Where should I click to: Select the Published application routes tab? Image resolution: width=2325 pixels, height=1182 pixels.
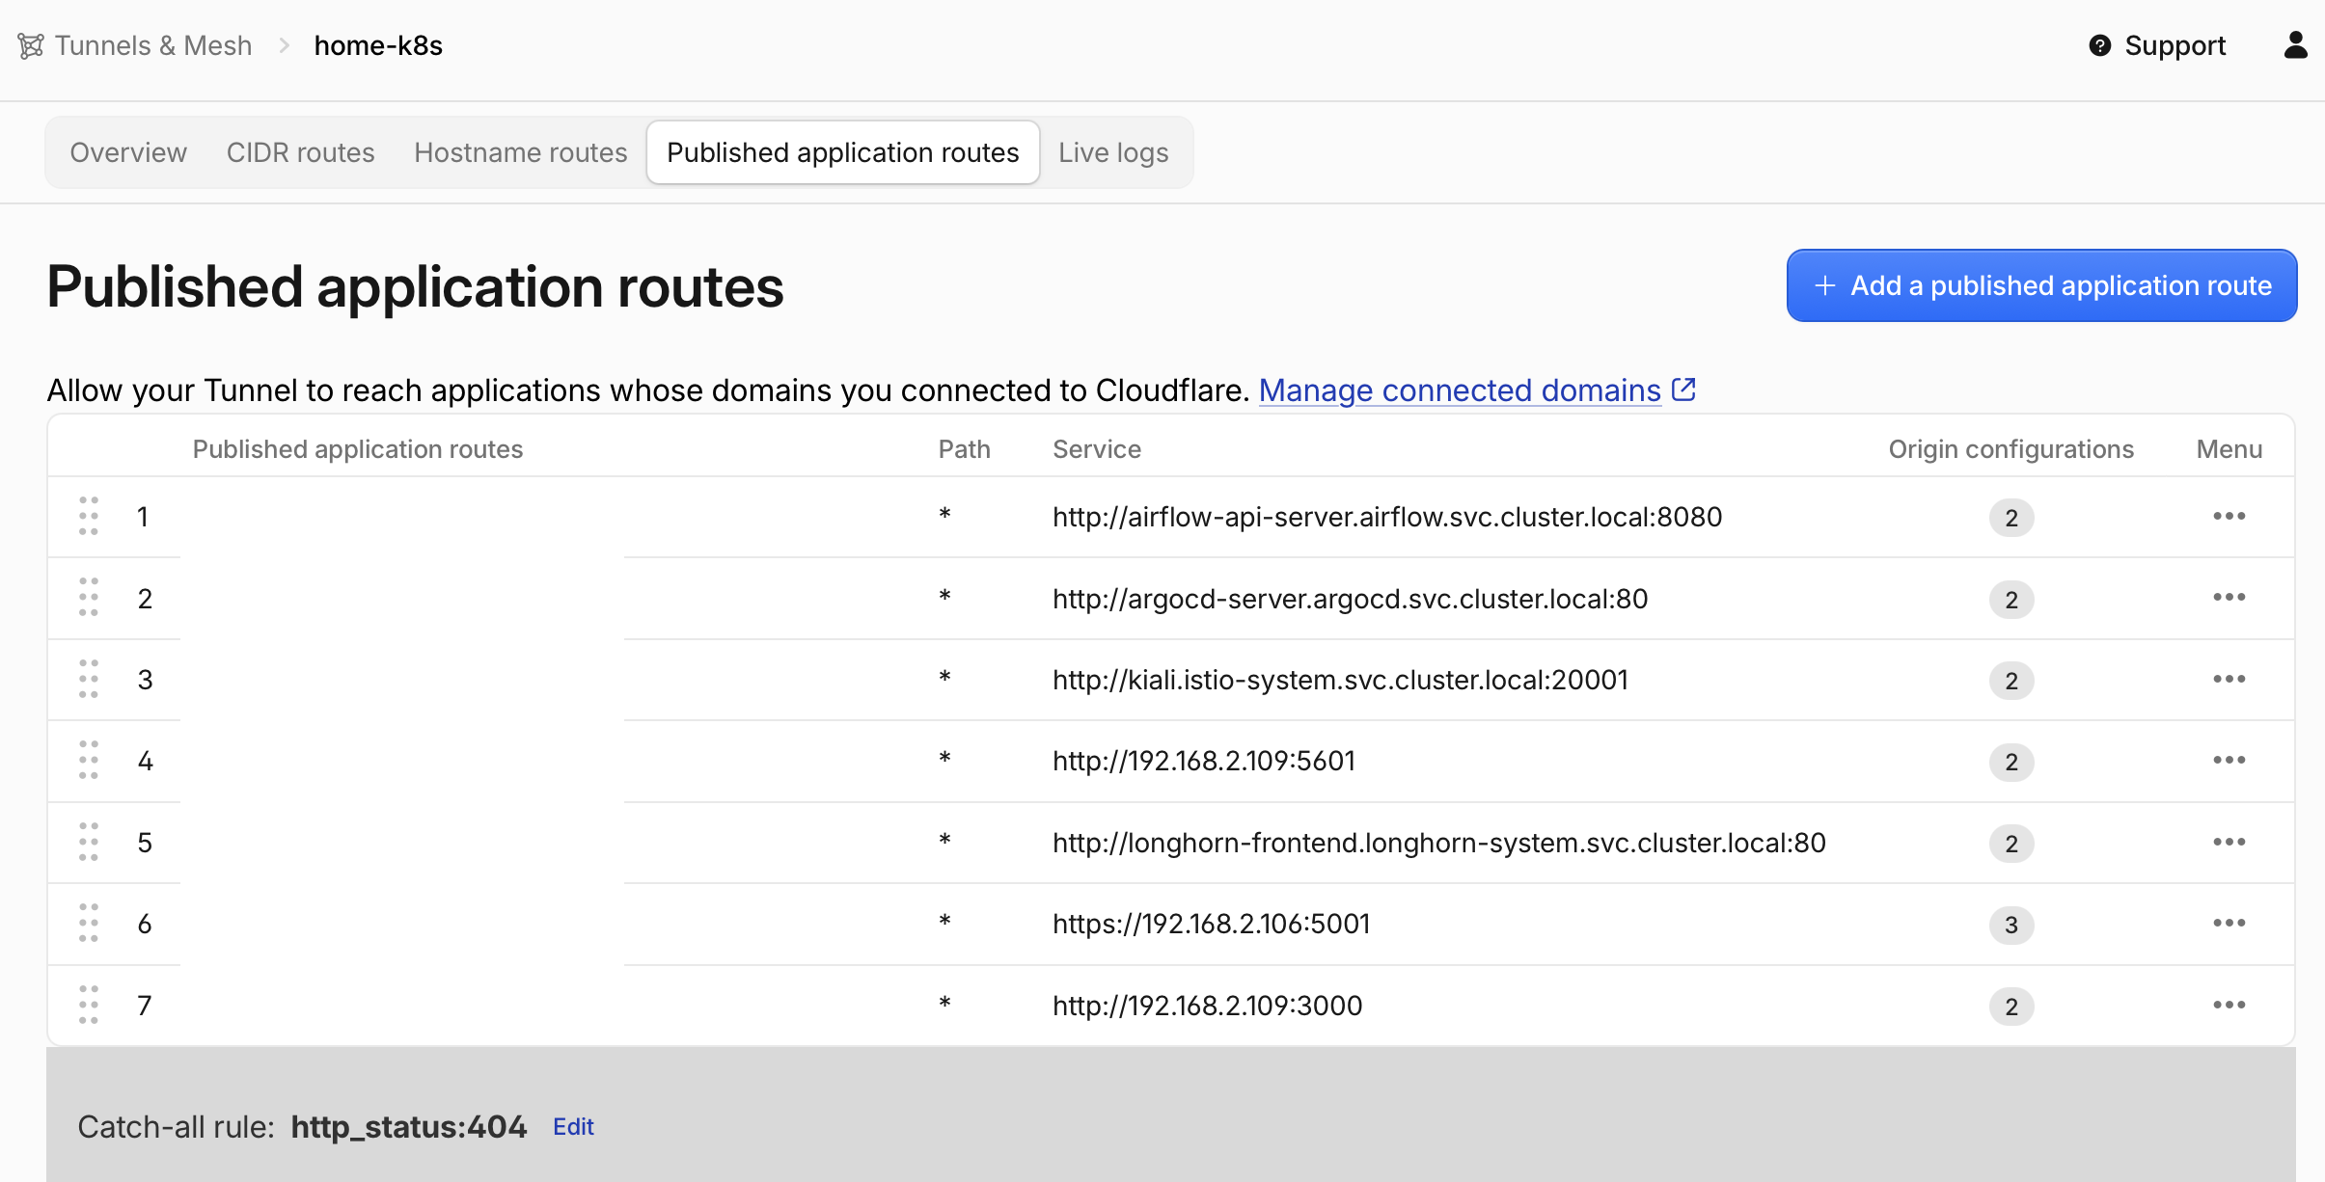pos(843,152)
